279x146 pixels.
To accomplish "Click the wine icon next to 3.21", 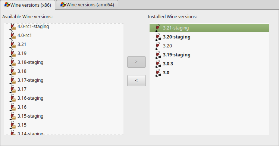I will [13, 44].
